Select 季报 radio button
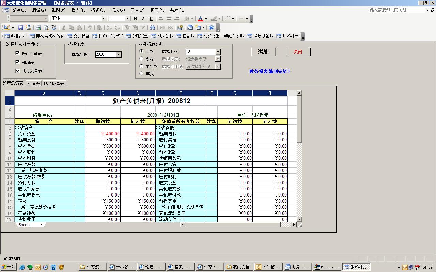The height and width of the screenshot is (272, 436). (x=141, y=58)
